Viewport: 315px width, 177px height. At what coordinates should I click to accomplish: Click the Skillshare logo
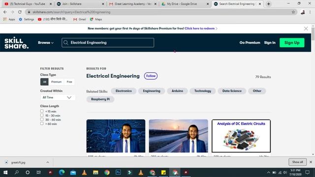16,43
